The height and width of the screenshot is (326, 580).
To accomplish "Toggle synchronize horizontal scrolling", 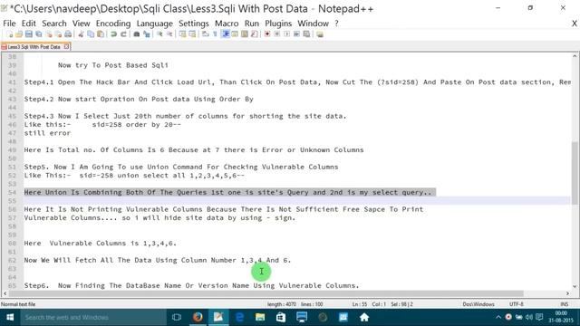I will pos(192,34).
